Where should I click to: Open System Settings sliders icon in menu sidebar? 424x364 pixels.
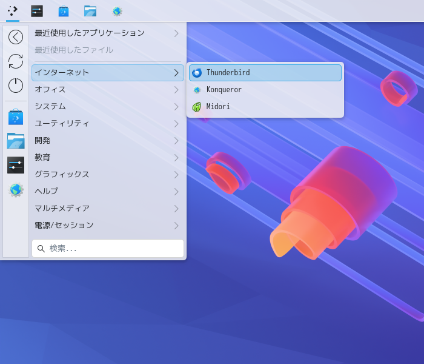point(16,165)
